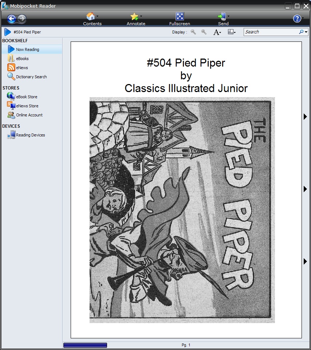This screenshot has width=311, height=350.
Task: Switch to Fullscreen mode icon
Action: point(180,16)
